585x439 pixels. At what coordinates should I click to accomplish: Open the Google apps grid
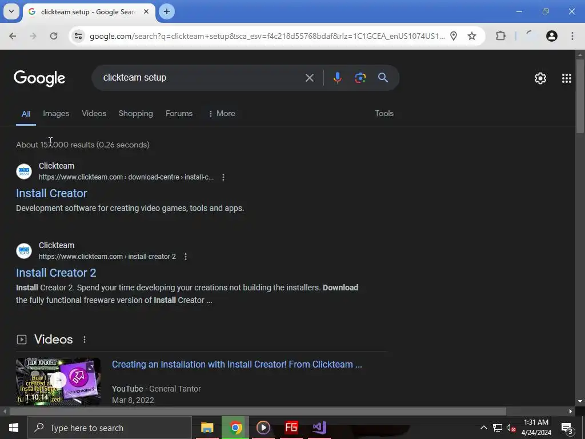[567, 78]
